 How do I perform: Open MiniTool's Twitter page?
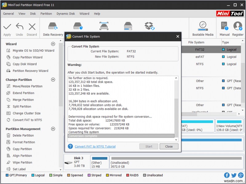[234, 175]
